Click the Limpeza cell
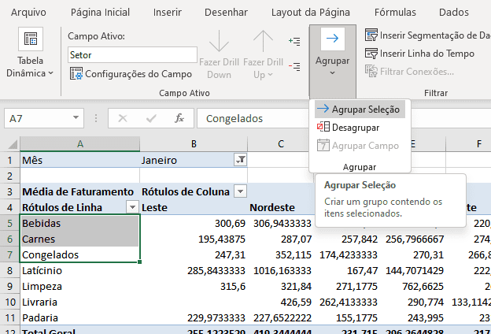The height and width of the screenshot is (334, 491). [x=79, y=286]
